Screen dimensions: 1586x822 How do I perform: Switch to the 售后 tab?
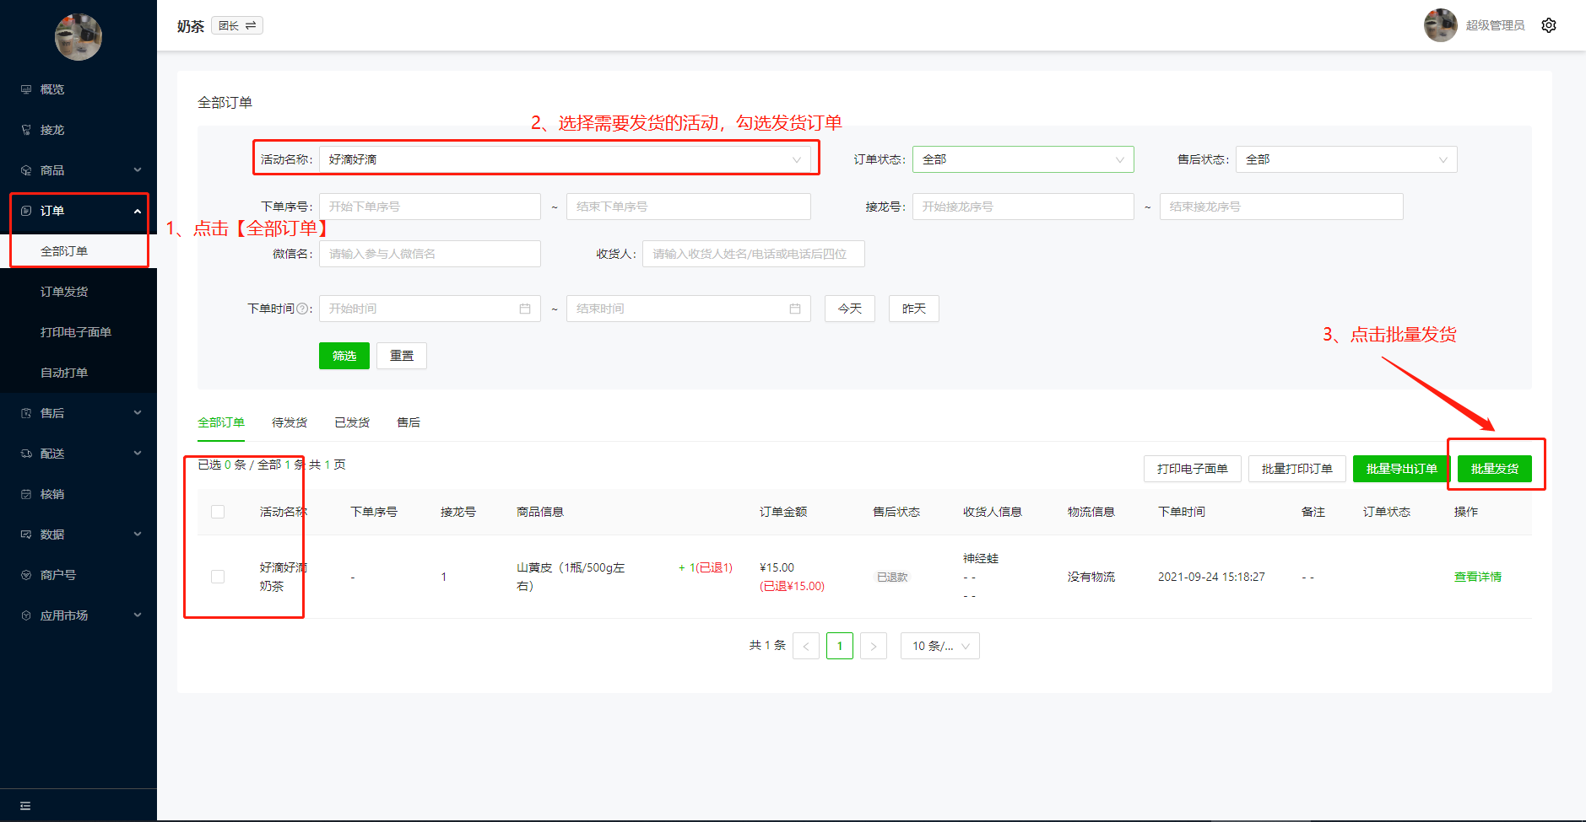[x=409, y=422]
